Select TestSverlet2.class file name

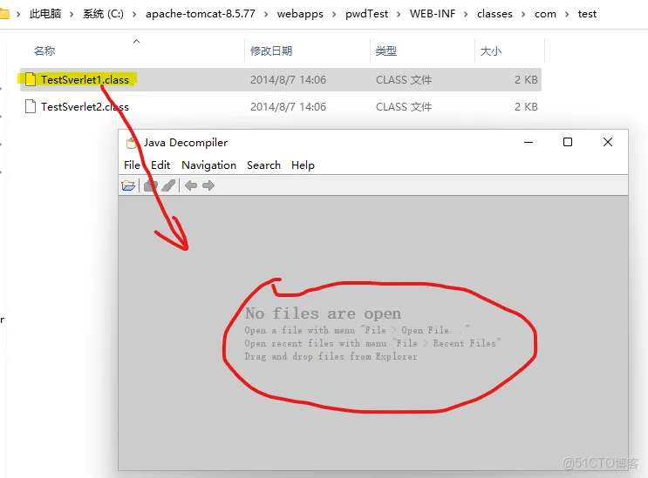click(85, 107)
